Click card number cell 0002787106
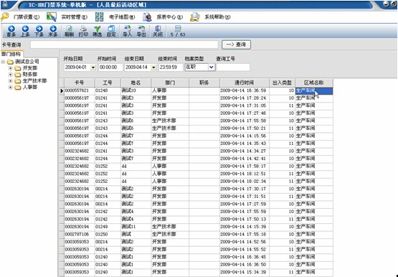The width and height of the screenshot is (398, 277). click(x=80, y=235)
